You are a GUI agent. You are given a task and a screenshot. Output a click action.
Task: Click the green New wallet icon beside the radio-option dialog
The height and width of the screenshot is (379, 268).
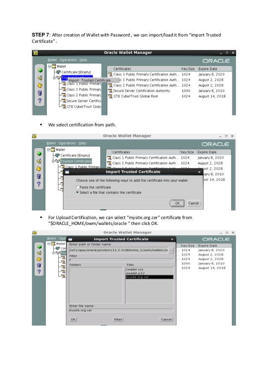coord(39,154)
